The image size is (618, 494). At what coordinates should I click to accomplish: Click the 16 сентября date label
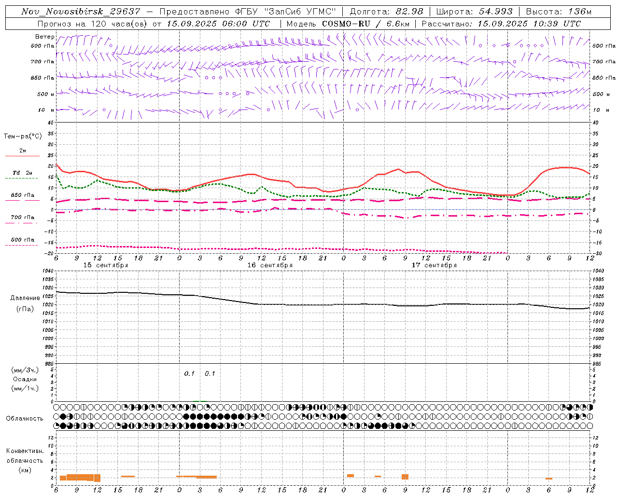tap(270, 265)
